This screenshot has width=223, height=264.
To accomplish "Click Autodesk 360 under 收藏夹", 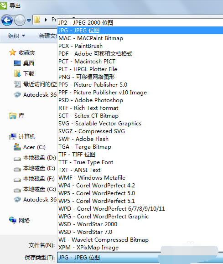I will click(36, 95).
